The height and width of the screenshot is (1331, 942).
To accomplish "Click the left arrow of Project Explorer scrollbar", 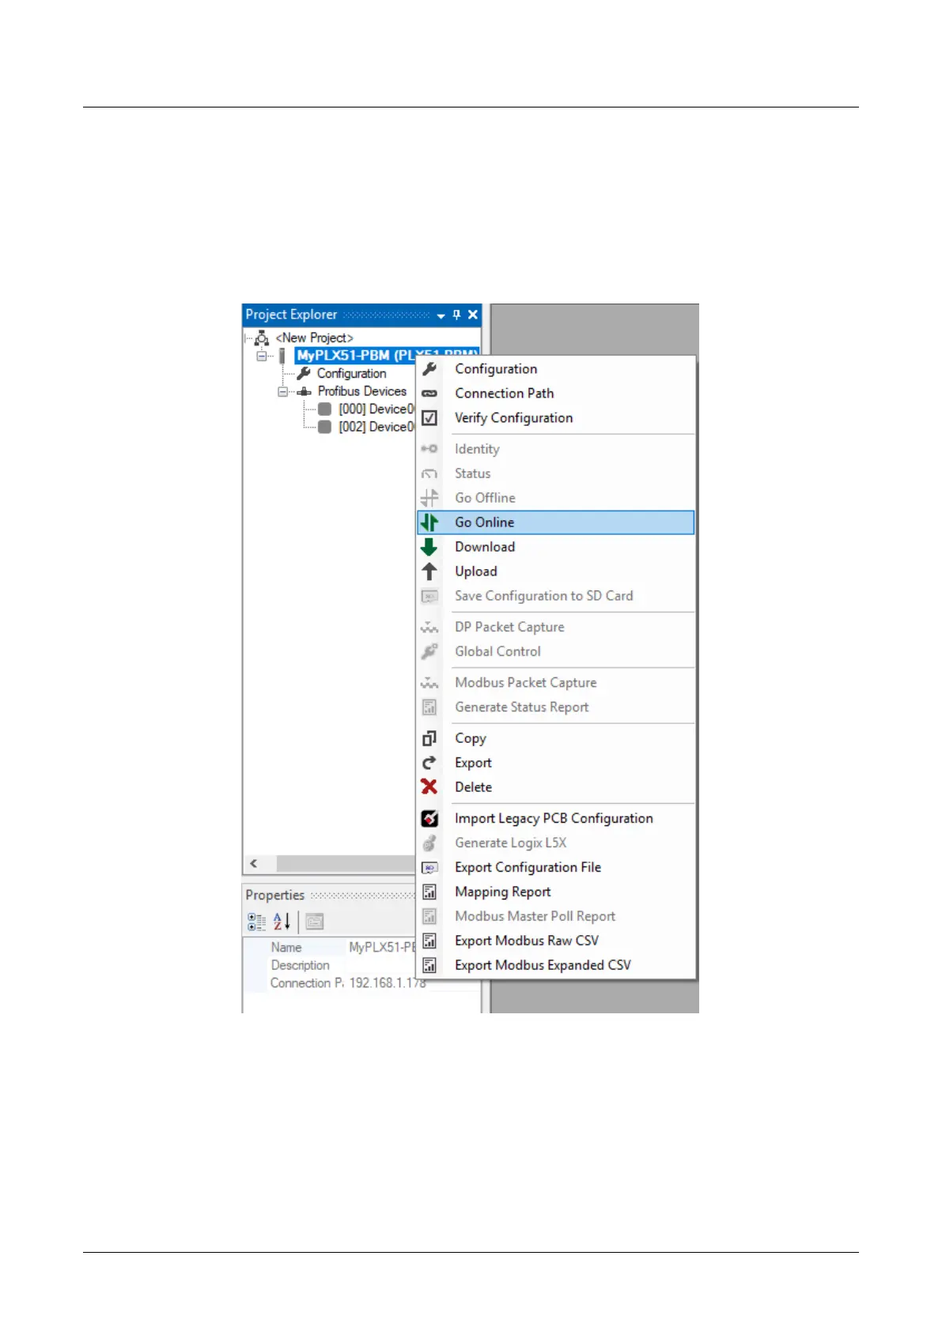I will [x=254, y=864].
